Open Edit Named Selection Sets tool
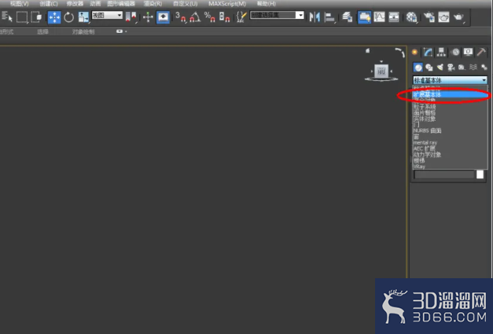The height and width of the screenshot is (334, 493). pyautogui.click(x=241, y=17)
